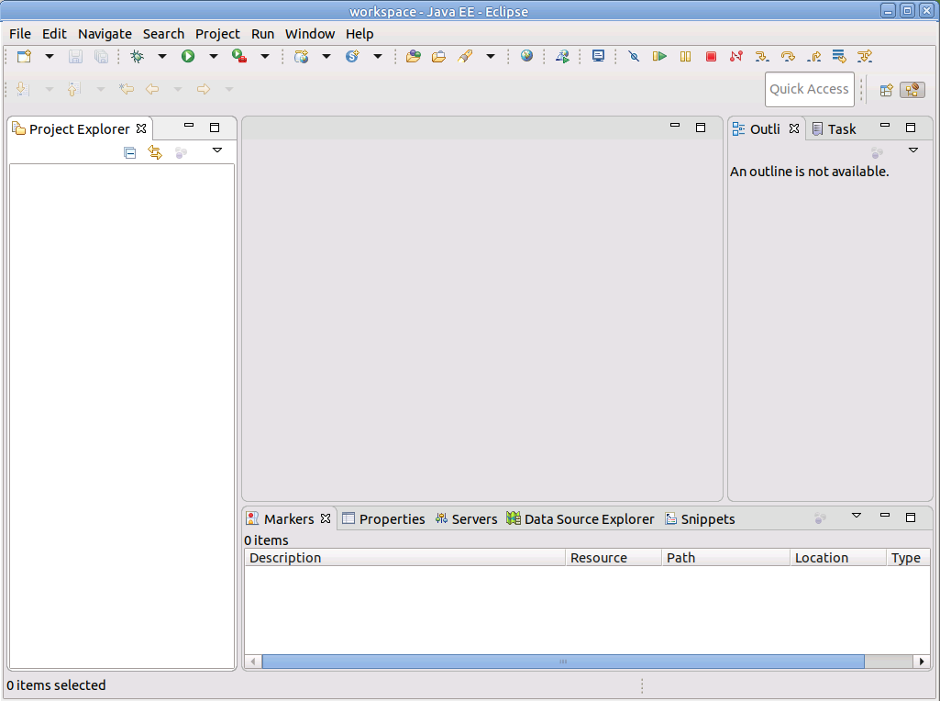Open the Window menu
Screen dimensions: 940x701
click(x=310, y=34)
